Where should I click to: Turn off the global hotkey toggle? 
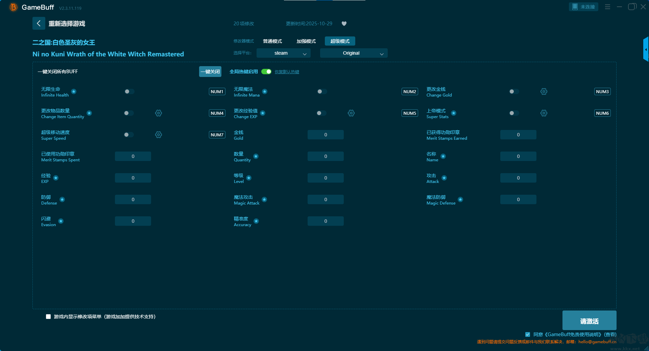tap(266, 72)
